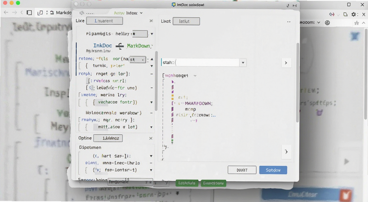This screenshot has height=202, width=368.
Task: Collapse the Nolooceinnalc row with its minus
Action: coord(151,113)
